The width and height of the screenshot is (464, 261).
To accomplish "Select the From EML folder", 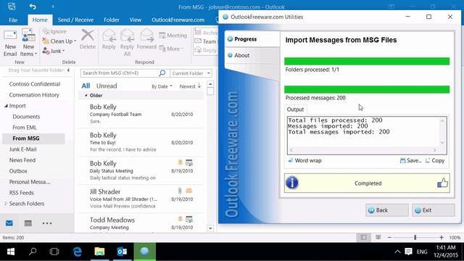I will (24, 128).
